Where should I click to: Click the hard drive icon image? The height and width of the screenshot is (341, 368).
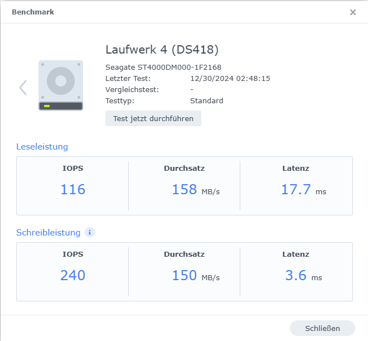(x=61, y=85)
